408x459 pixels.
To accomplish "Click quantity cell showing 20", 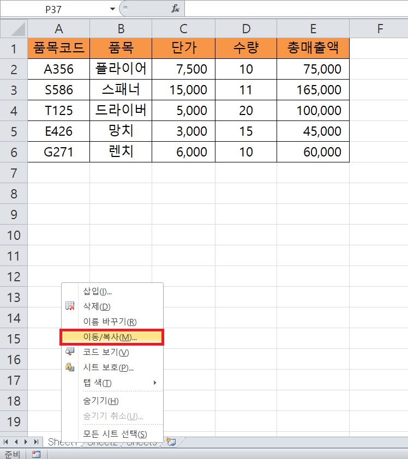I will click(x=246, y=111).
